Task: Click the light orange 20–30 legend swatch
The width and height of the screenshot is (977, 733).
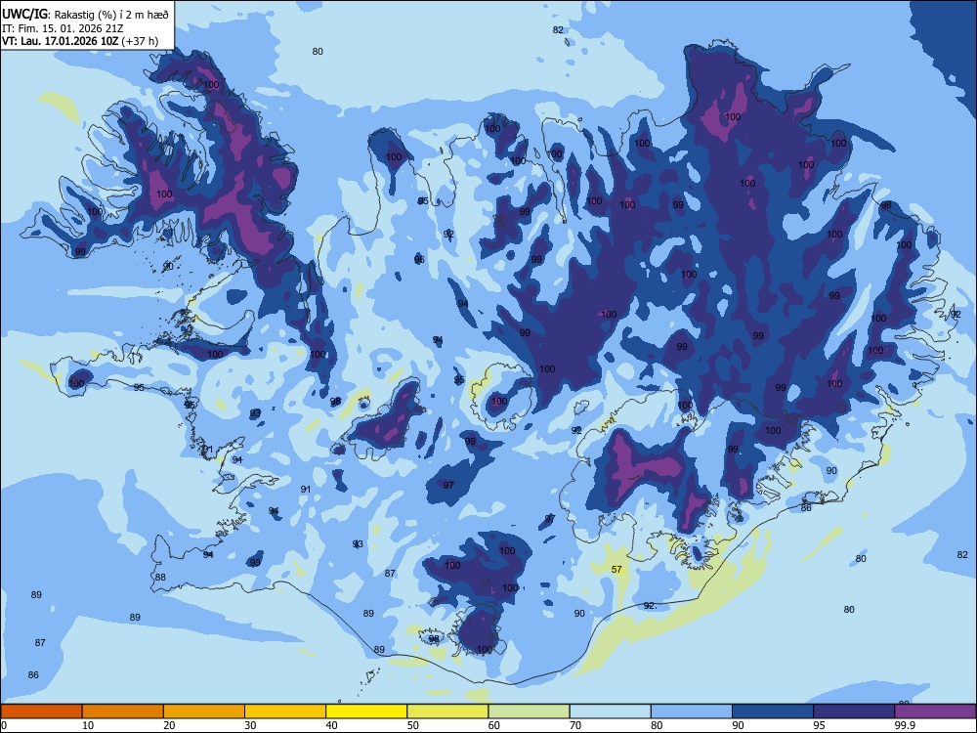Action: (204, 711)
